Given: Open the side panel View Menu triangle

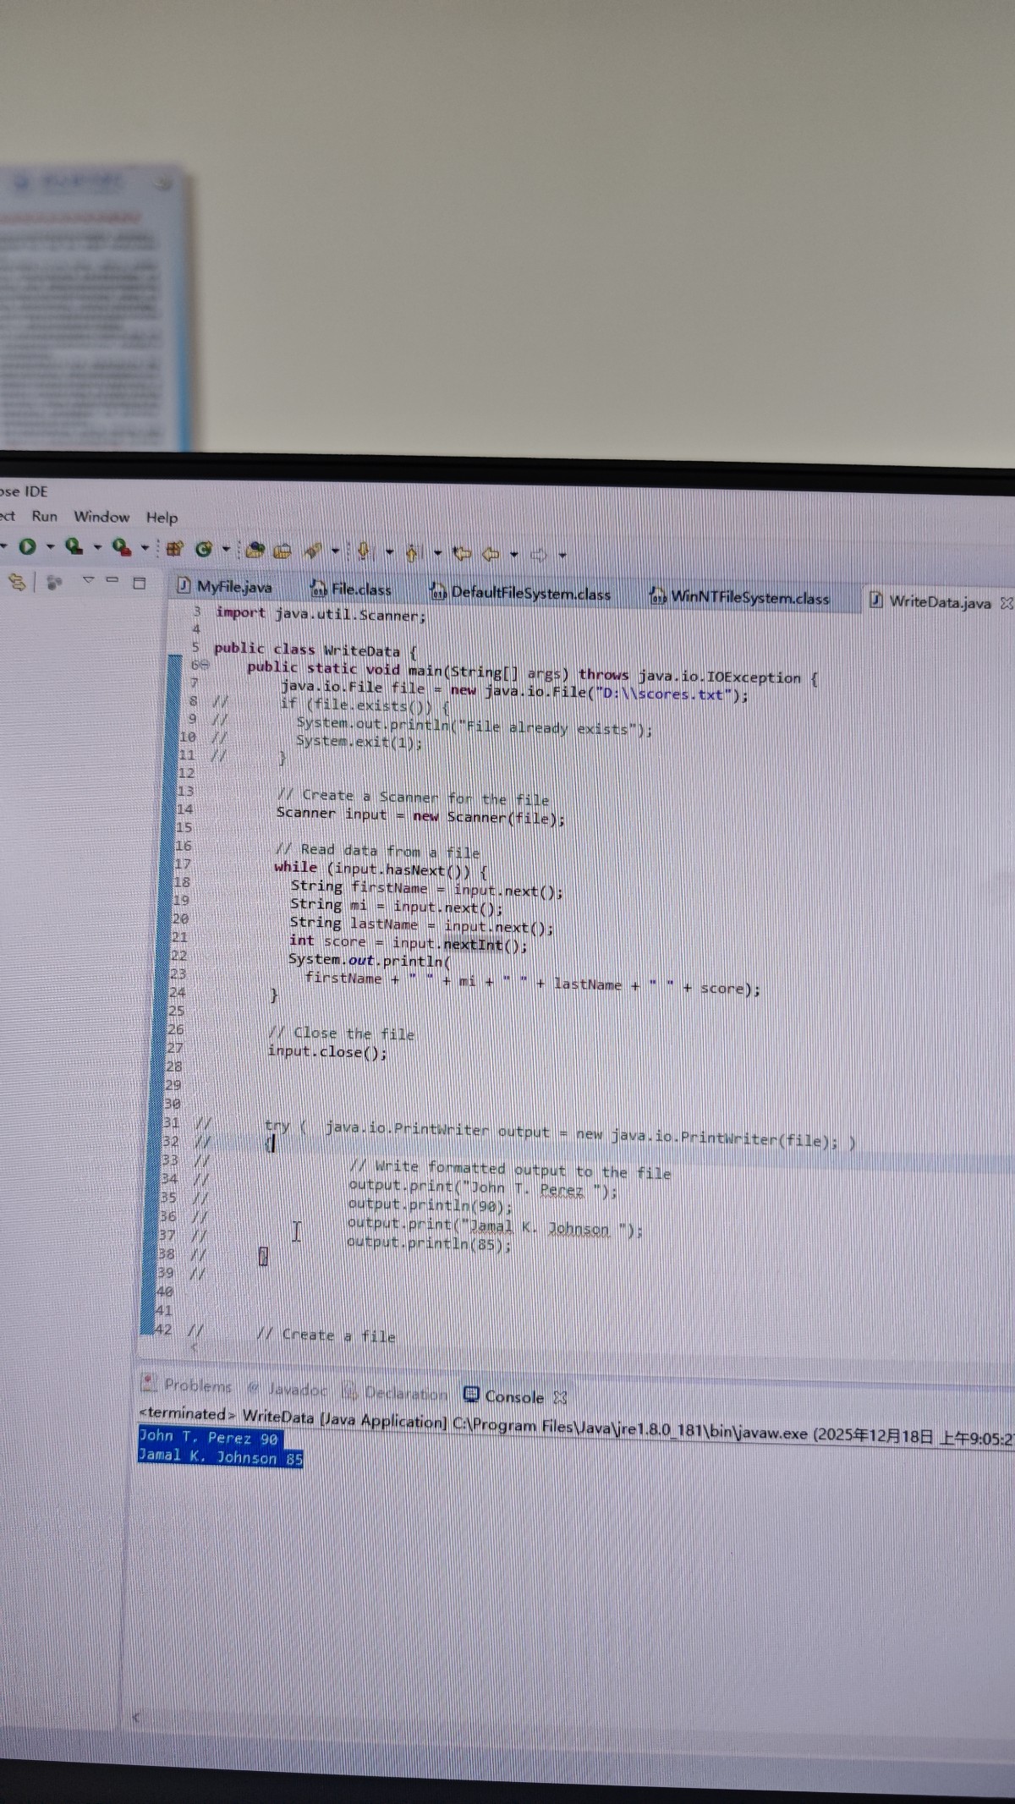Looking at the screenshot, I should (88, 580).
